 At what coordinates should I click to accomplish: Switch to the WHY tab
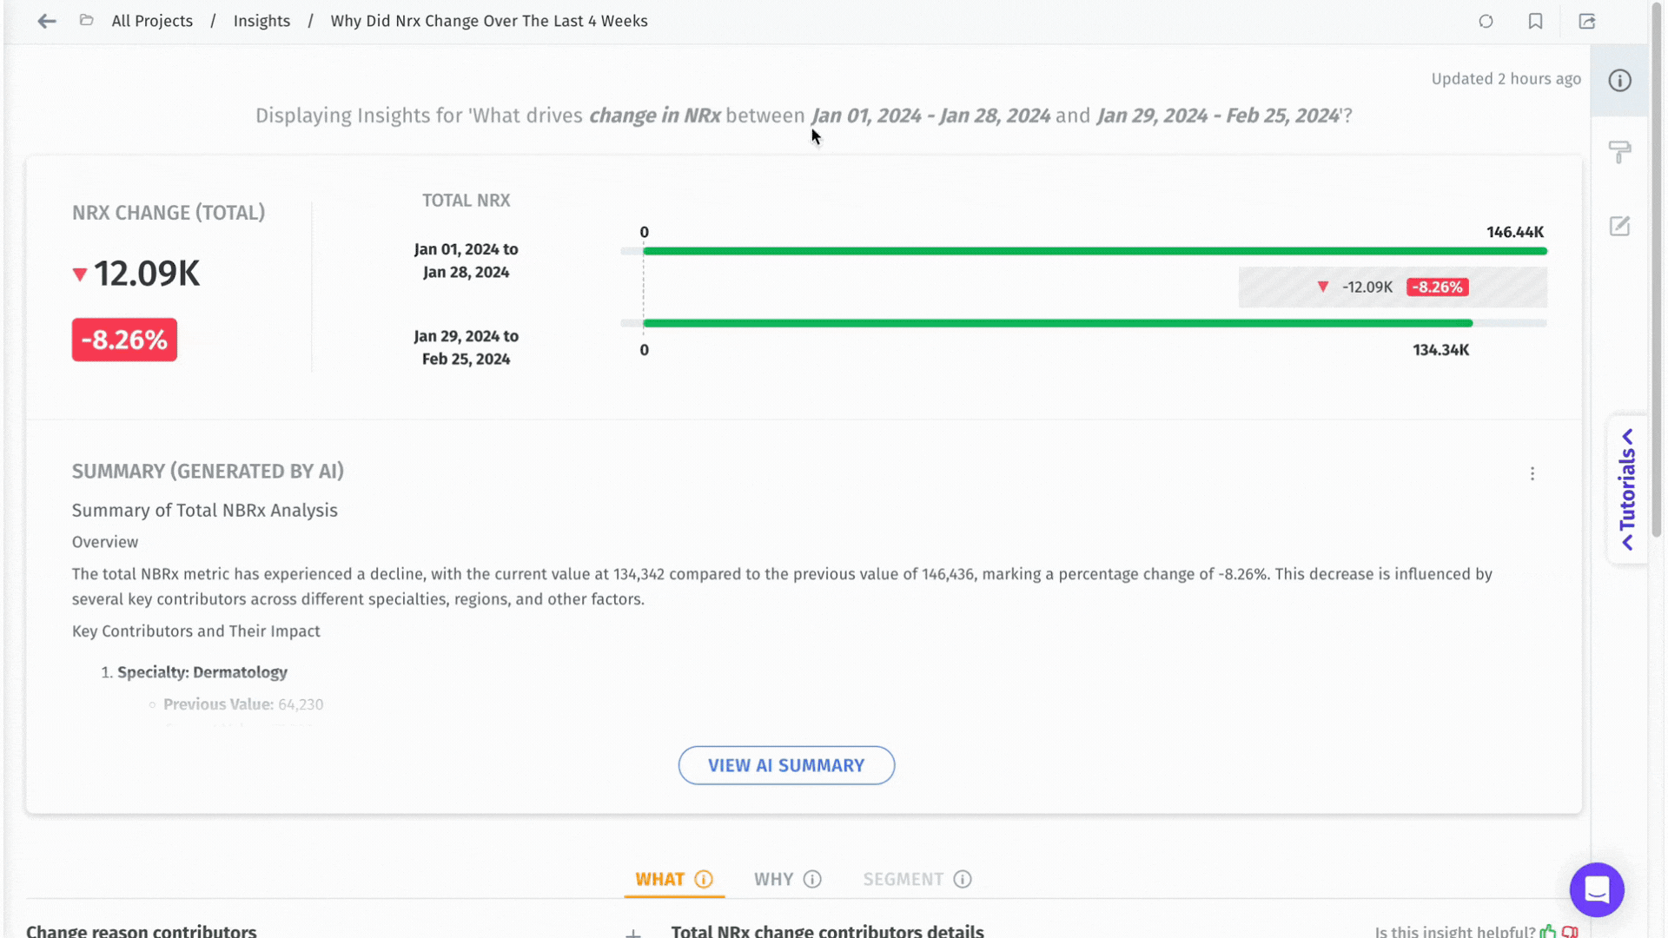[773, 879]
